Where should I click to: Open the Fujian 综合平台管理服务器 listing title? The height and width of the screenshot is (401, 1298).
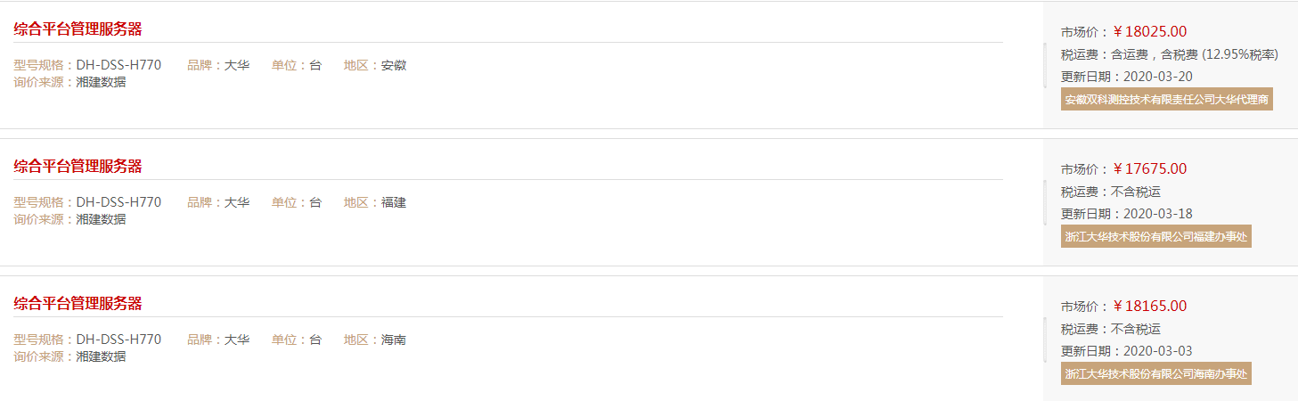[x=78, y=166]
